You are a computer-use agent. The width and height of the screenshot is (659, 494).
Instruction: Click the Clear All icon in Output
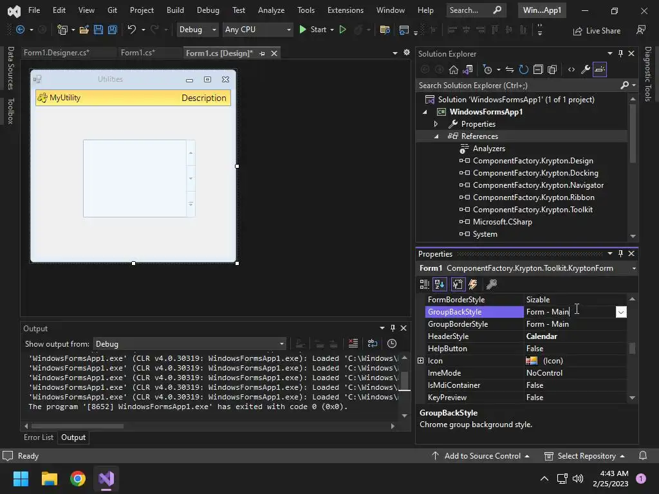(x=353, y=343)
